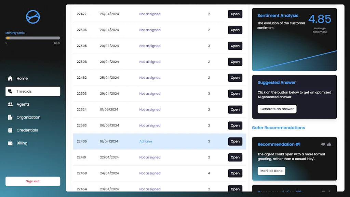Give Recommendation #1 a thumbs up
Viewport: 350px width, 197px height.
329,144
